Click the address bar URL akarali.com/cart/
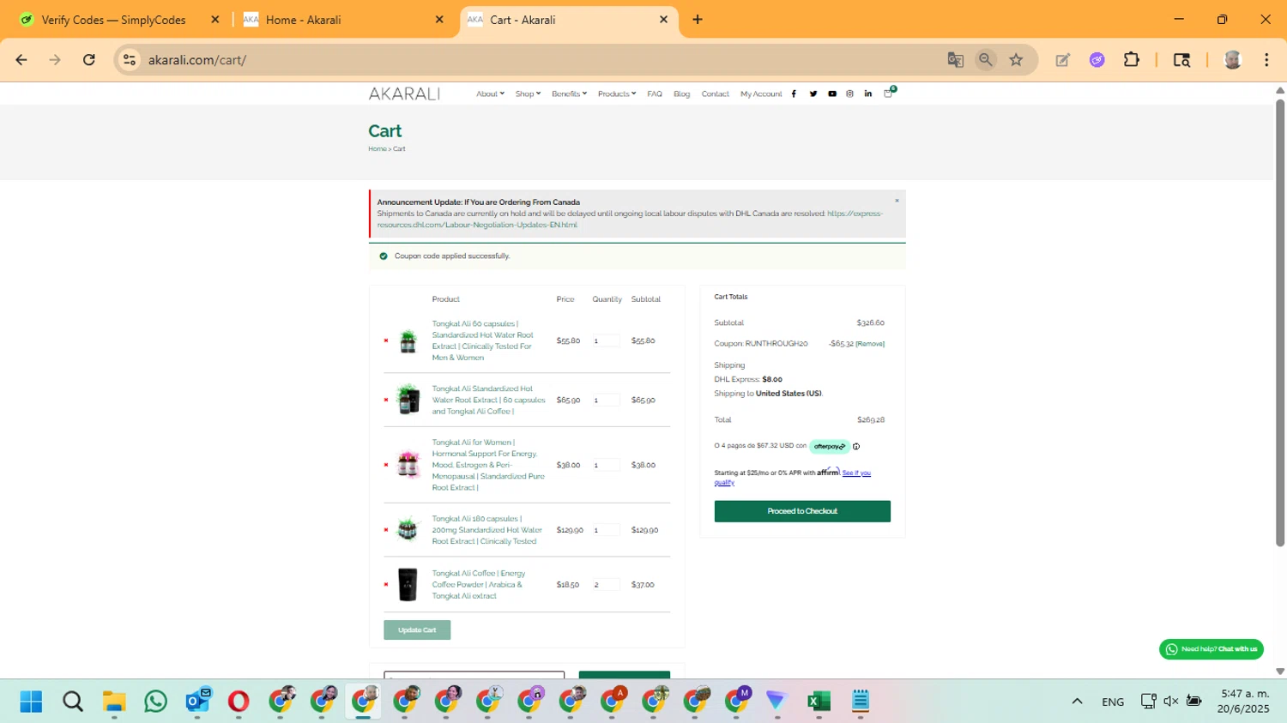1287x723 pixels. point(197,60)
